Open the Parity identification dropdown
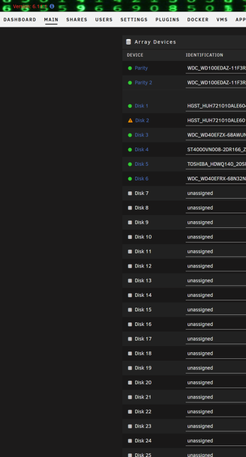The width and height of the screenshot is (246, 457). [216, 68]
